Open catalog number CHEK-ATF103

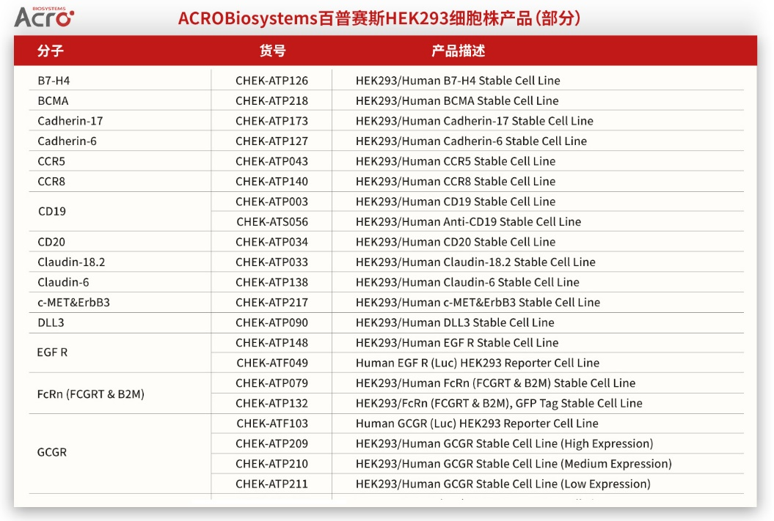tap(271, 424)
